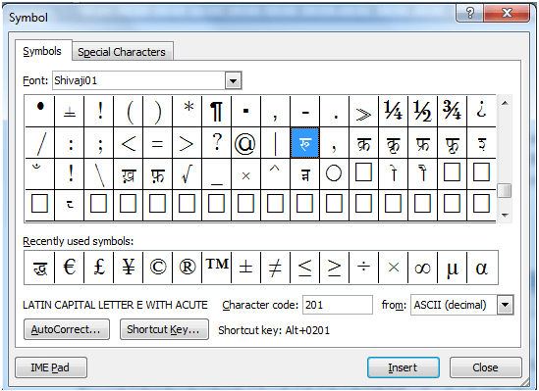The image size is (539, 391).
Task: Pick recently used mu symbol
Action: pyautogui.click(x=452, y=268)
